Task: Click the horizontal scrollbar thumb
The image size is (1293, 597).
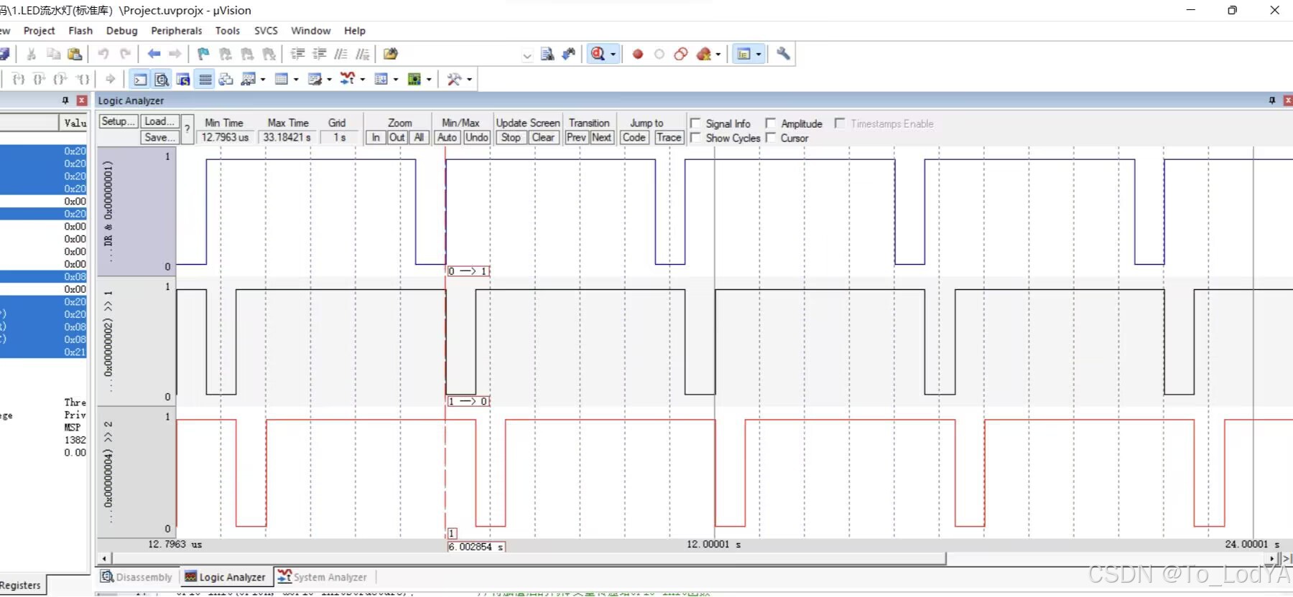Action: (x=529, y=558)
